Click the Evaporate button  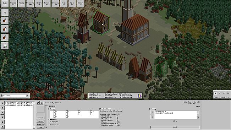click(x=40, y=124)
